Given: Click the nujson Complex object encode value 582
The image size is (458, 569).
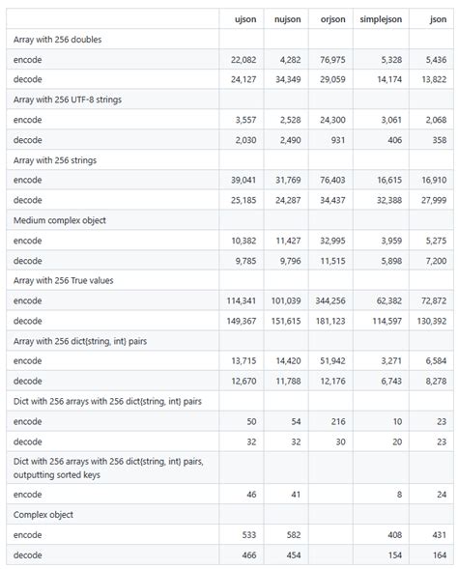Looking at the screenshot, I should coord(294,535).
